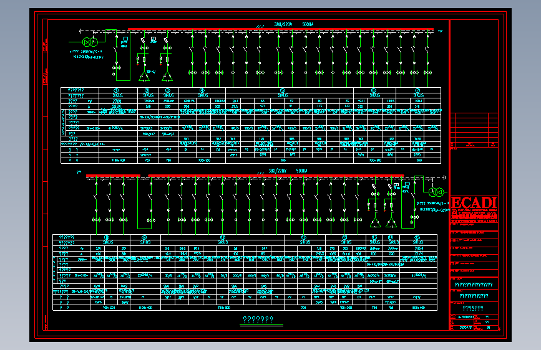The width and height of the screenshot is (541, 350).
Task: Click the underlined drawing title text
Action: pos(258,320)
